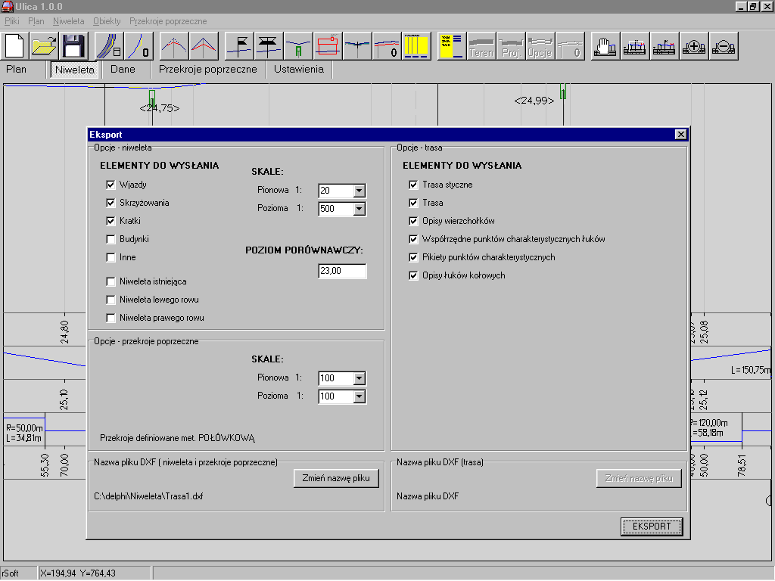
Task: Save with the floppy disk icon
Action: pyautogui.click(x=74, y=46)
